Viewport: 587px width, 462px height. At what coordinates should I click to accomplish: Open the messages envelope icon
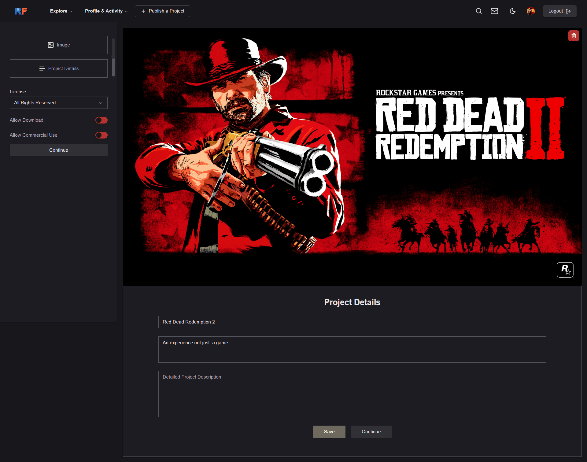[494, 11]
